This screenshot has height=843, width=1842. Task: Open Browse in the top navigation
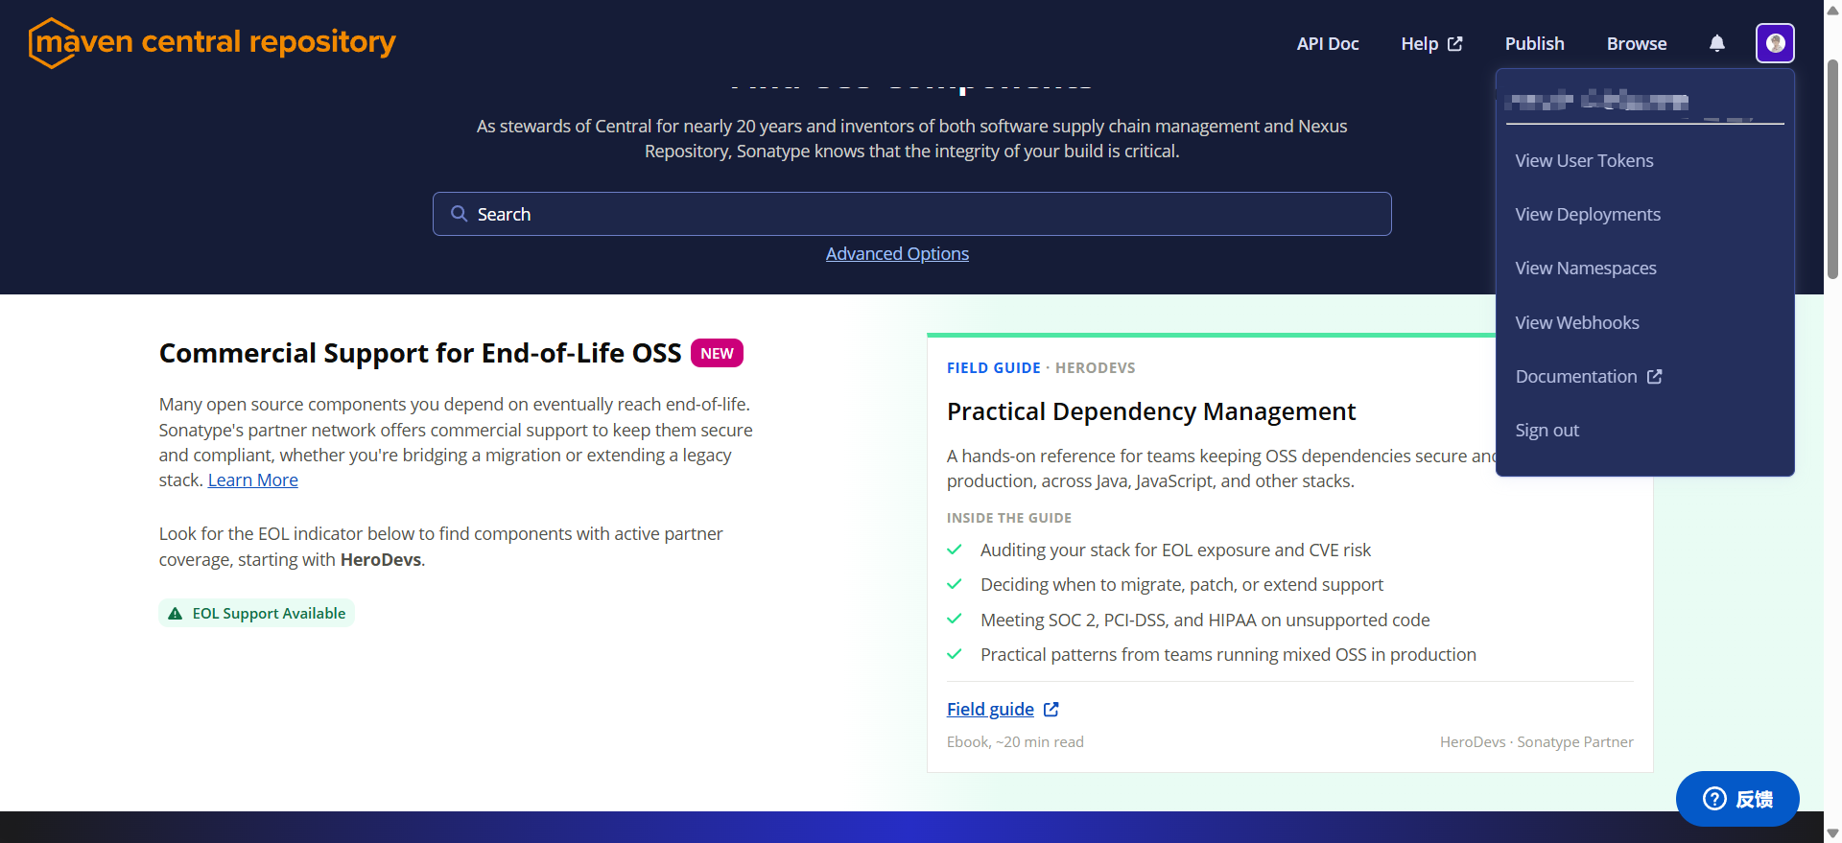point(1637,43)
